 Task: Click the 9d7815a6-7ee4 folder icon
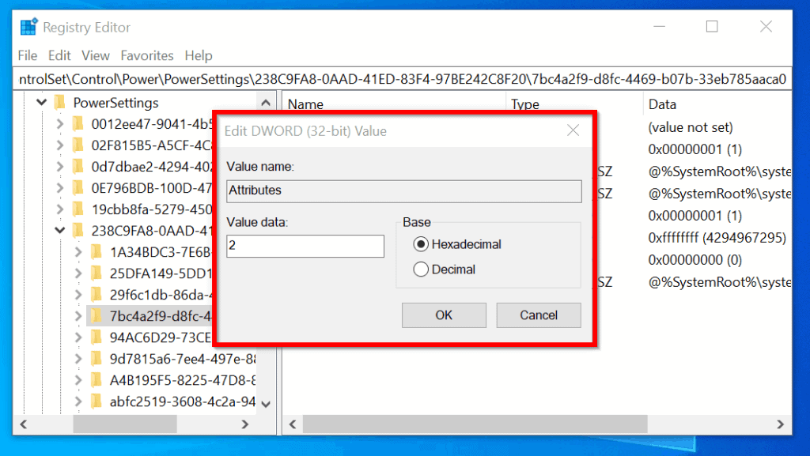[x=97, y=359]
